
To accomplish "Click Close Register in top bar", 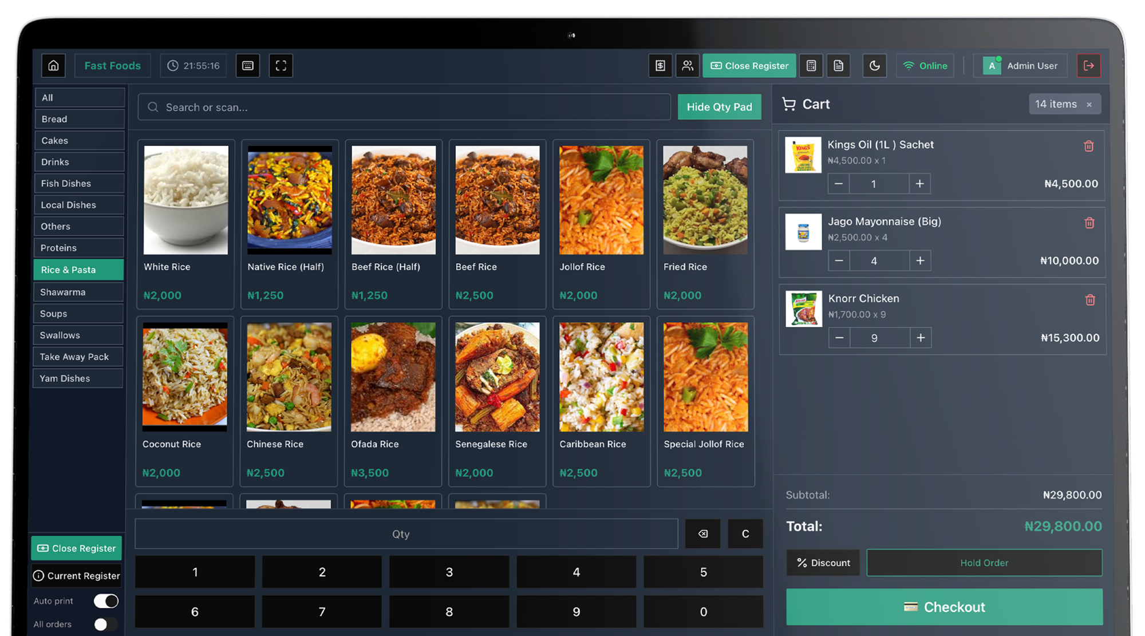I will [x=749, y=66].
